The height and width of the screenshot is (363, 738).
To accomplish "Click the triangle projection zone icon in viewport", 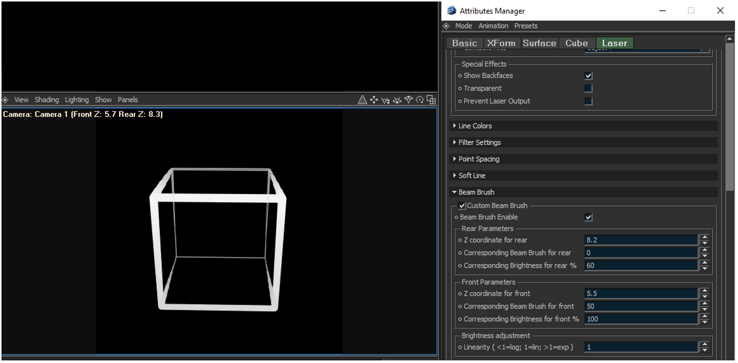I will pyautogui.click(x=362, y=100).
